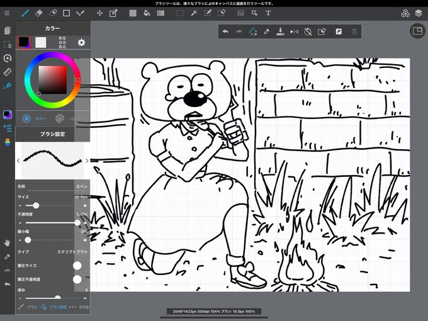Toggle brush/eraser switch in floating toolbar

coord(253,31)
